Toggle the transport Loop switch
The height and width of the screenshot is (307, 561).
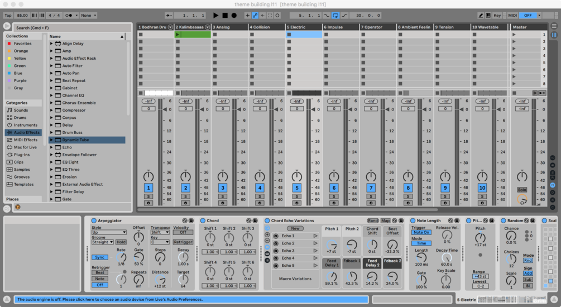pos(335,16)
